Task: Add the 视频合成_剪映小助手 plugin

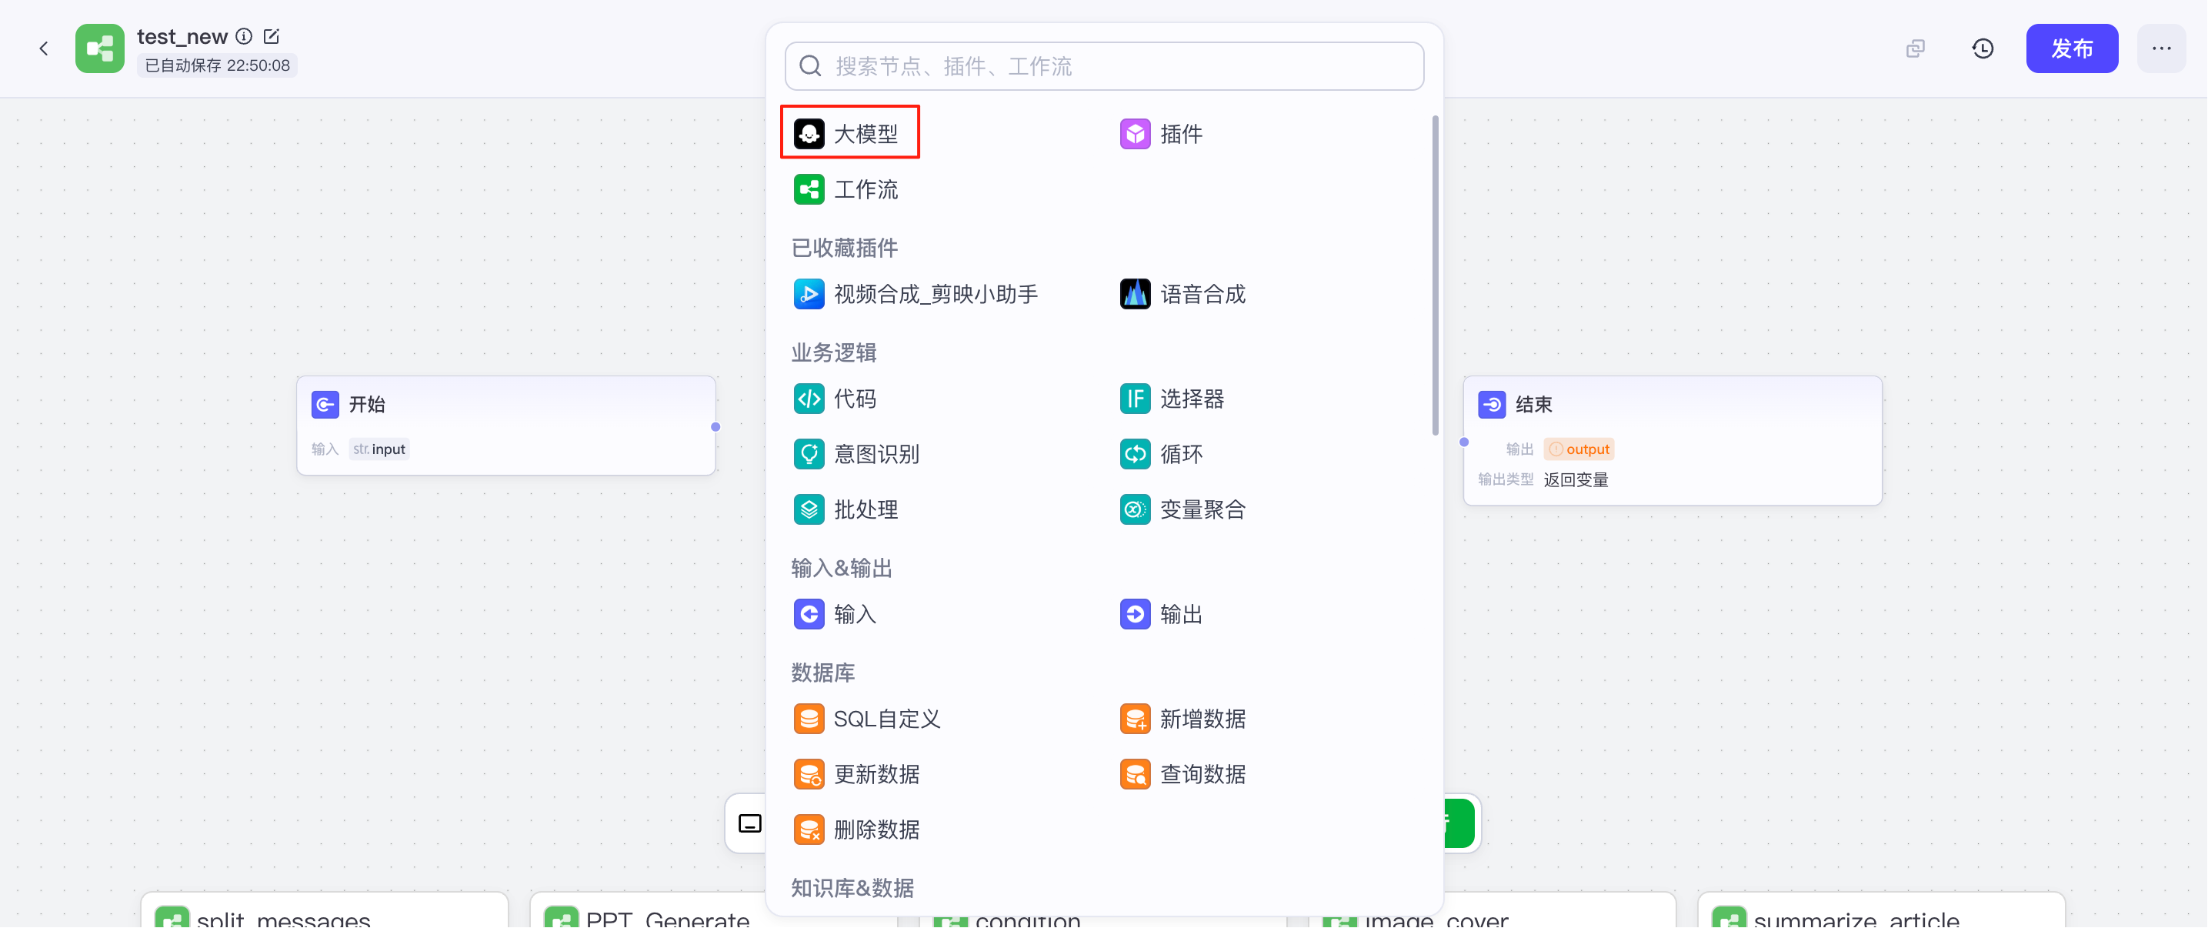Action: click(936, 293)
